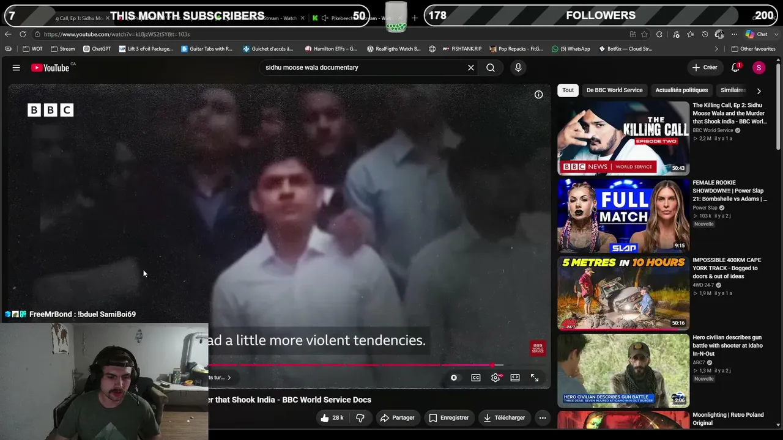Open the BotRix Cloud Stream bookmark
The image size is (783, 440).
pyautogui.click(x=625, y=49)
